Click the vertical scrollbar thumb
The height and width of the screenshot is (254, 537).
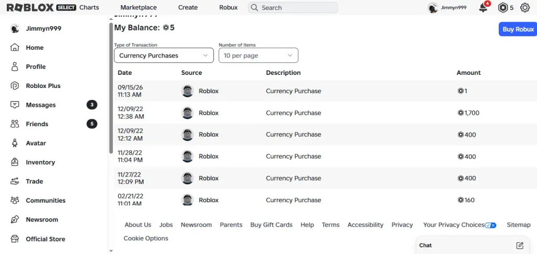111,88
